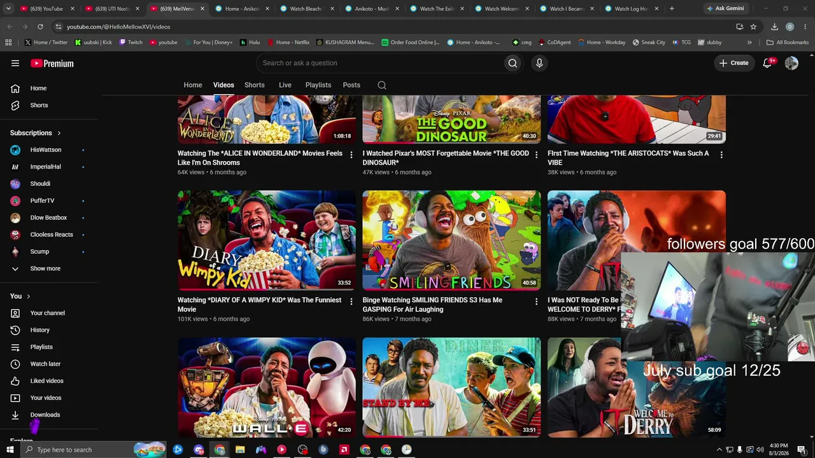Open the Windows Start menu
Image resolution: width=815 pixels, height=458 pixels.
[x=10, y=450]
